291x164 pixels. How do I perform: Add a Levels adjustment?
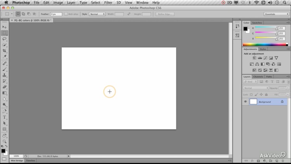[x=260, y=58]
